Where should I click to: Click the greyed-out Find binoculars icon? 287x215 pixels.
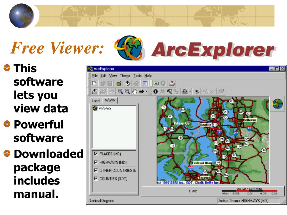pos(162,91)
